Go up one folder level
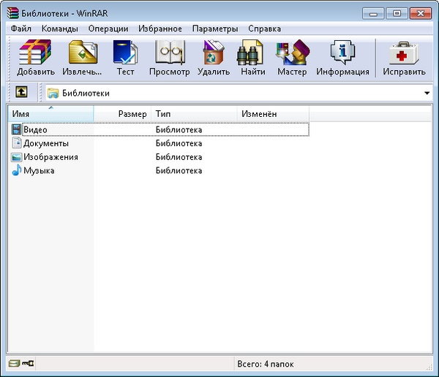 click(21, 92)
